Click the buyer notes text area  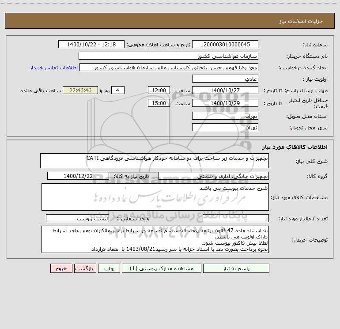(155, 239)
